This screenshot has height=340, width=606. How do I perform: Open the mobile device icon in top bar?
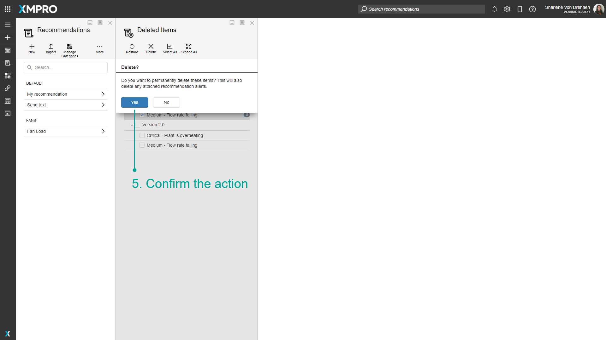(520, 9)
